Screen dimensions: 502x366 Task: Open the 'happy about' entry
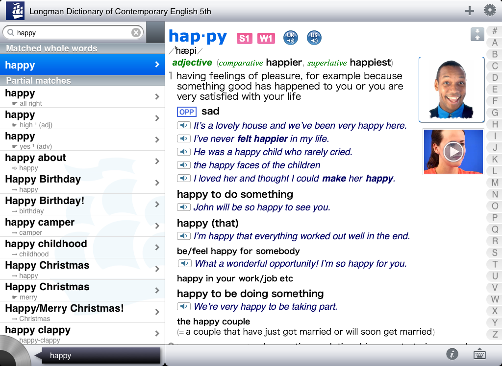82,162
